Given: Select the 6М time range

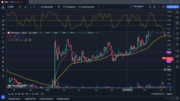Looking at the screenshot, I should [22, 94].
